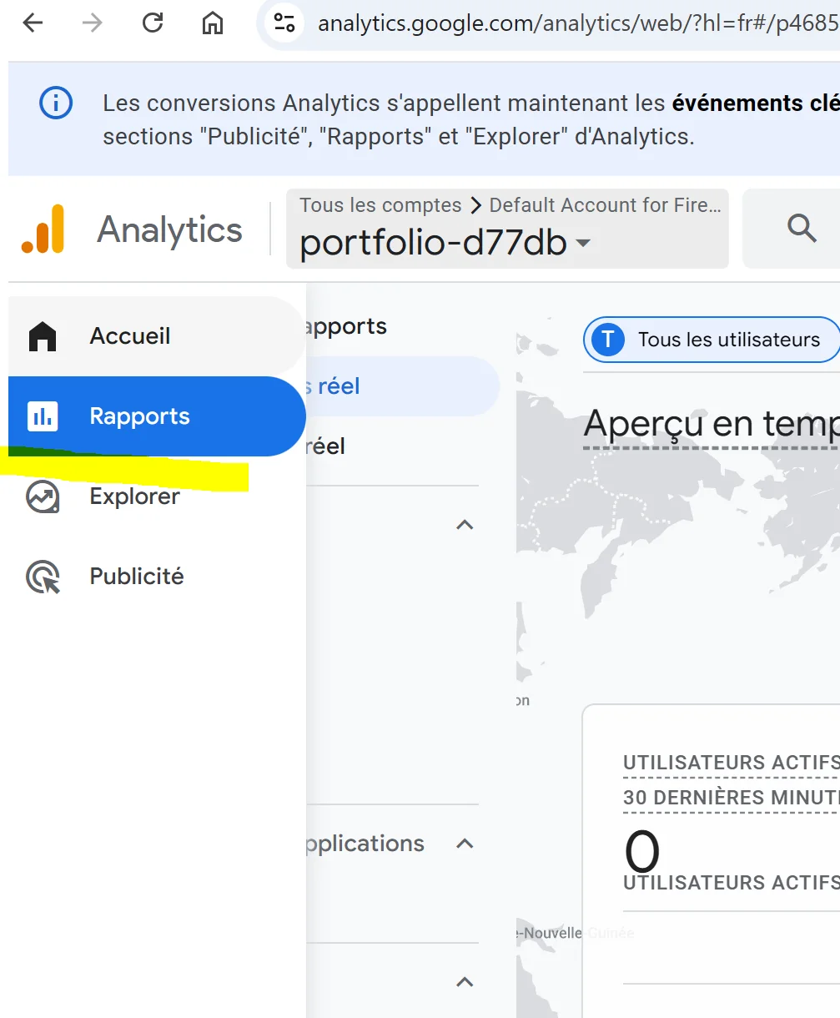The height and width of the screenshot is (1018, 840).
Task: Click the info icon in the blue banner
Action: click(56, 103)
